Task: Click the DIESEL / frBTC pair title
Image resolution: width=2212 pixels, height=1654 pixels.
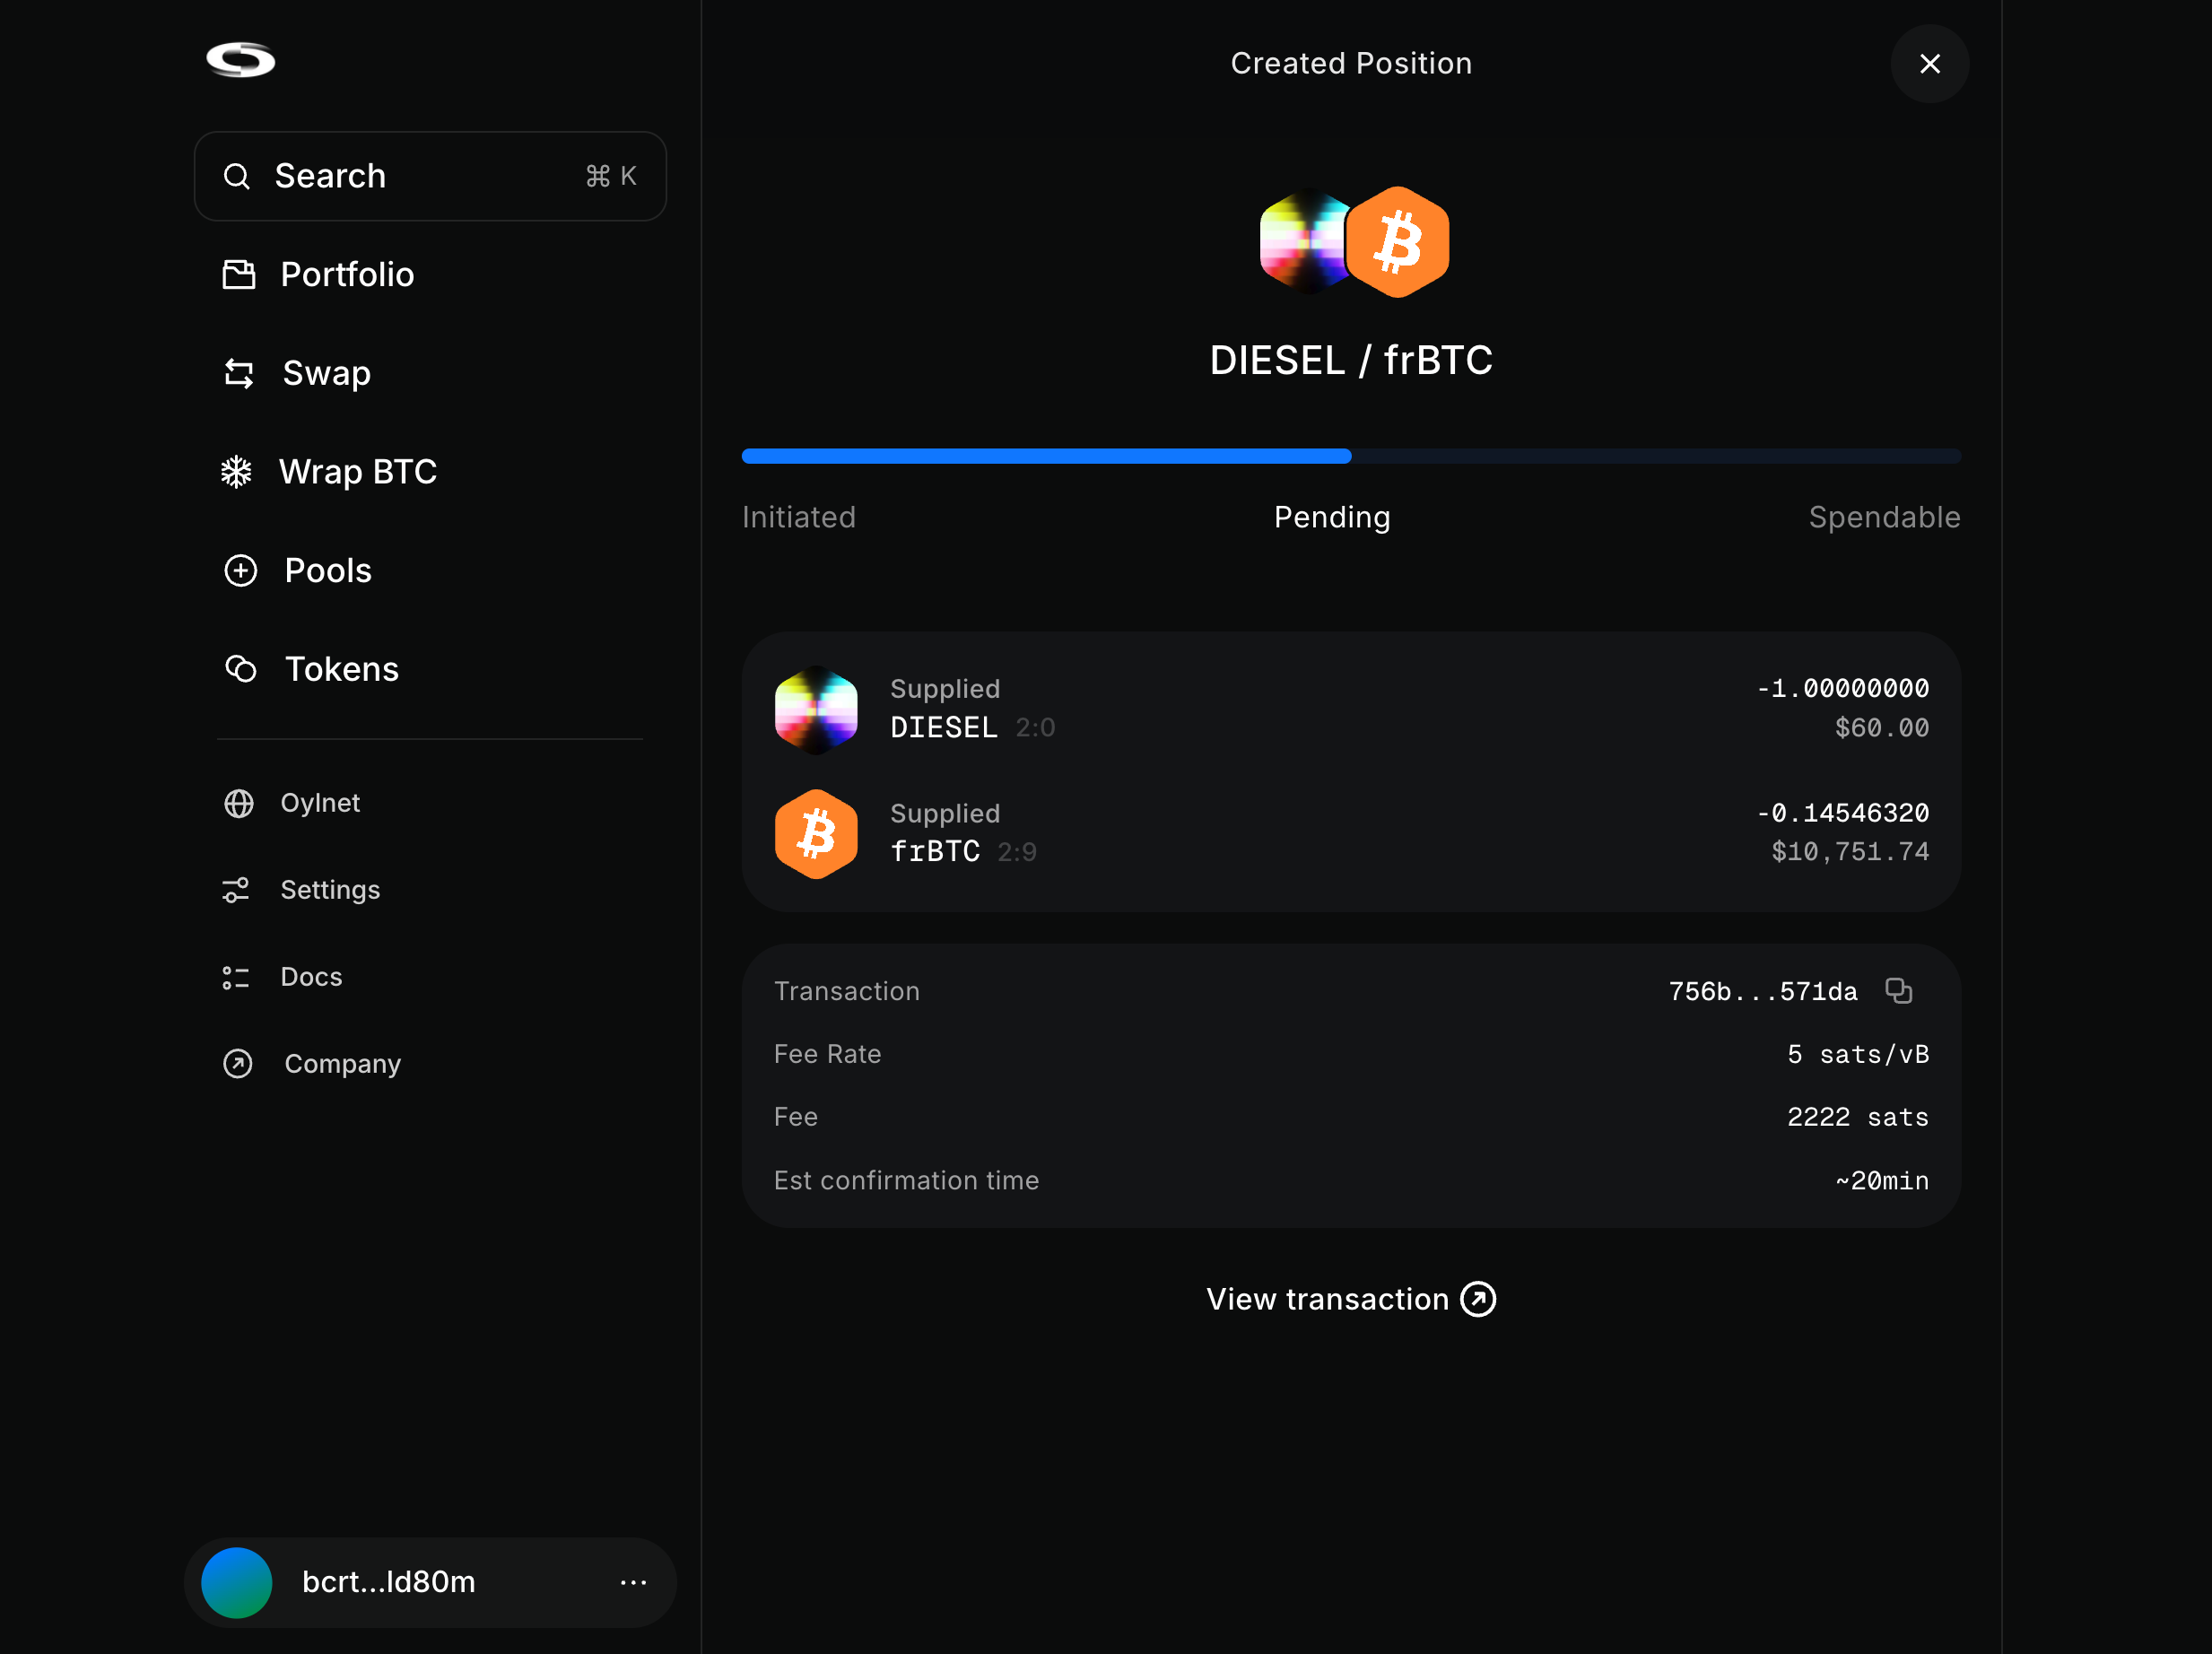Action: (x=1351, y=360)
